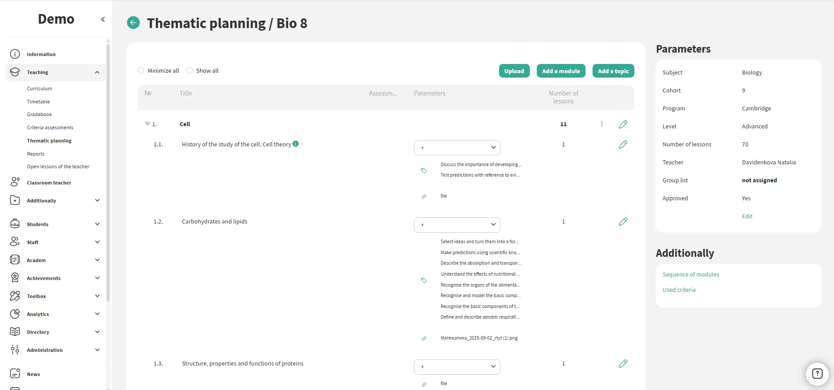Open the help question mark button

click(x=817, y=373)
